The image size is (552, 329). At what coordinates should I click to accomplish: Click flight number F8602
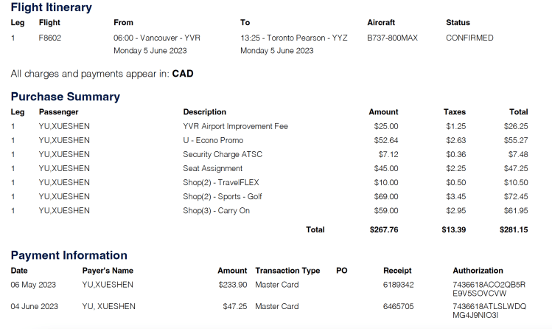pyautogui.click(x=52, y=38)
